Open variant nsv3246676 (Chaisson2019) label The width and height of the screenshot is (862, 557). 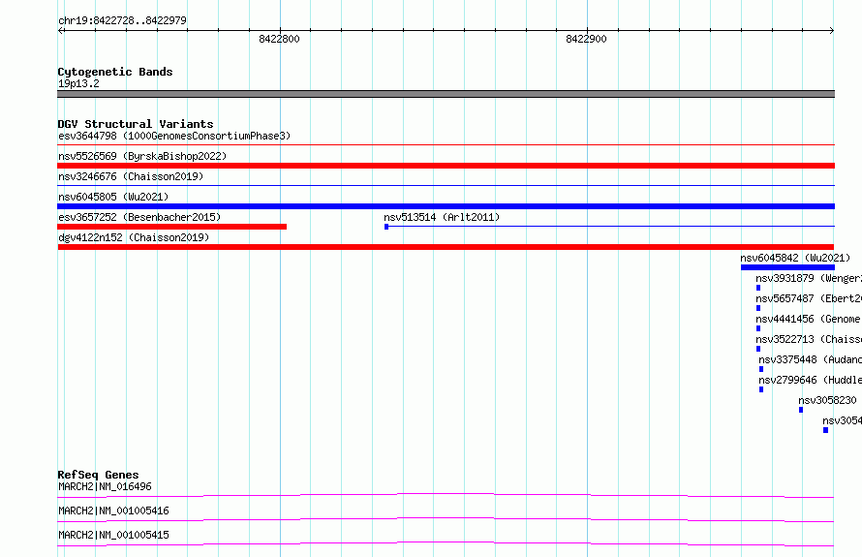click(x=131, y=176)
